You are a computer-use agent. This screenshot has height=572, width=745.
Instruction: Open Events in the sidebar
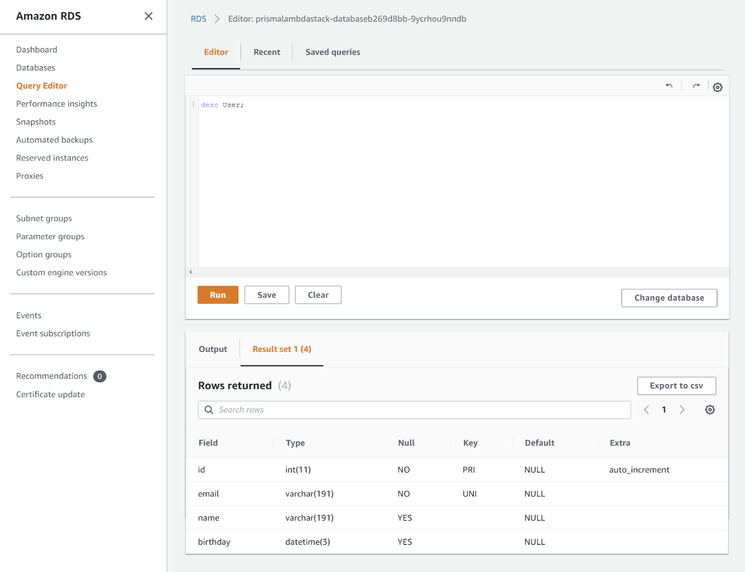(29, 315)
